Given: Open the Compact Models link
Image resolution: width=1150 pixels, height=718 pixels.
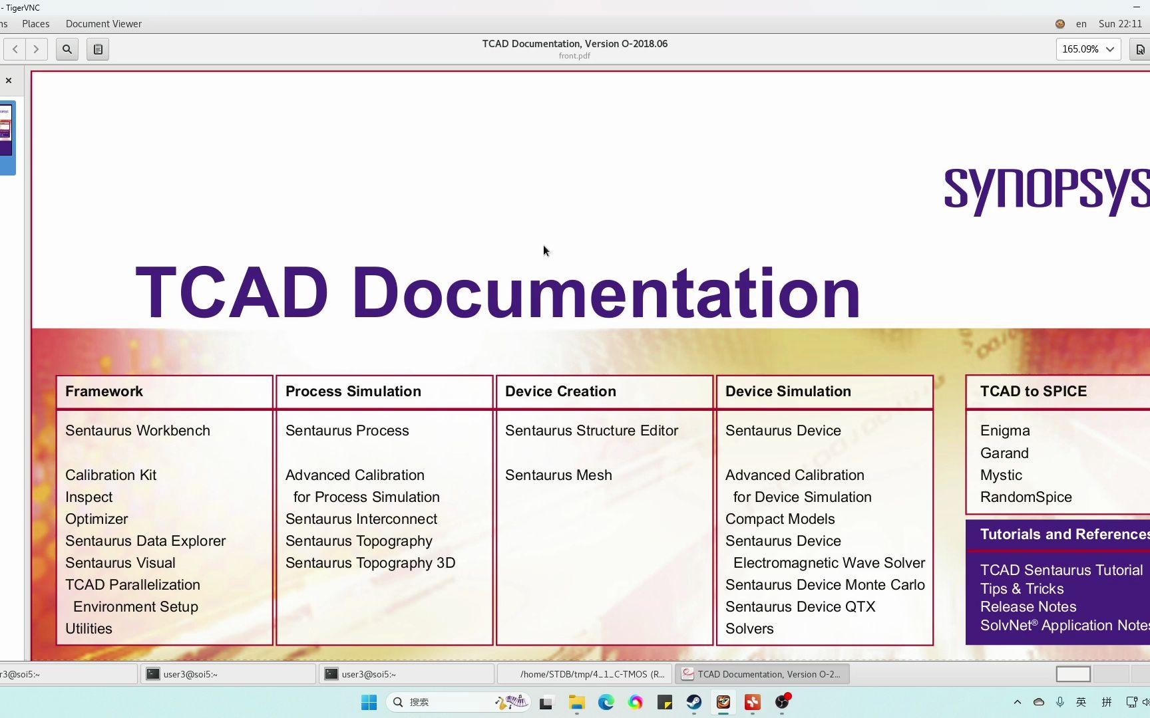Looking at the screenshot, I should coord(780,519).
